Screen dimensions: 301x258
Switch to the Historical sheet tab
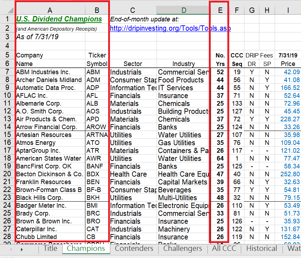262,248
